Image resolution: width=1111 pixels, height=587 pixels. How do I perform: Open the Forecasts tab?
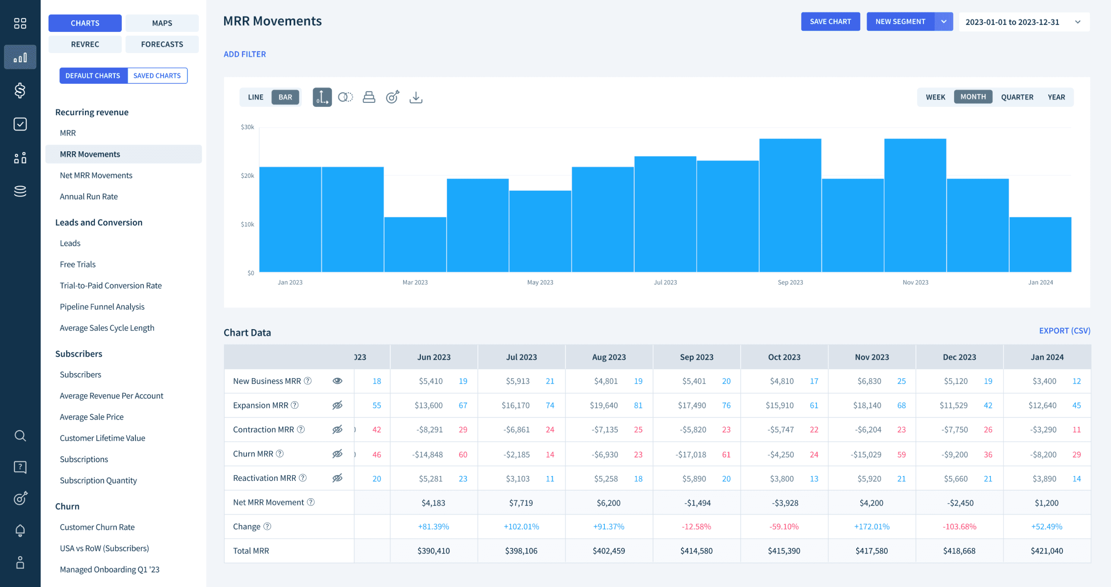coord(162,44)
